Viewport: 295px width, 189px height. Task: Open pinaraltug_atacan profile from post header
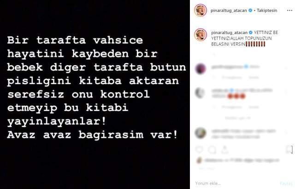(229, 11)
